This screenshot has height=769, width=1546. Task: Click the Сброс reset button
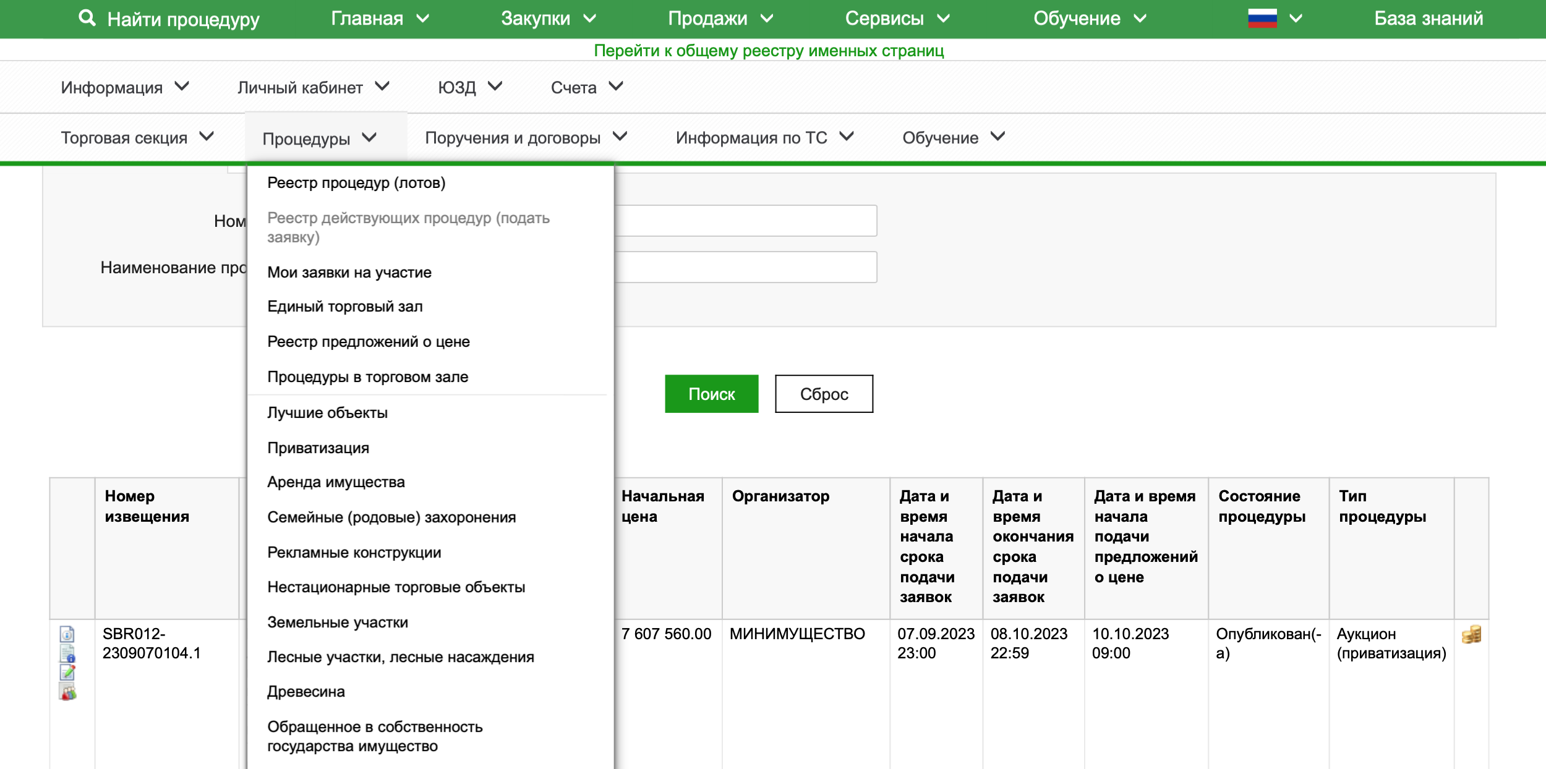824,394
